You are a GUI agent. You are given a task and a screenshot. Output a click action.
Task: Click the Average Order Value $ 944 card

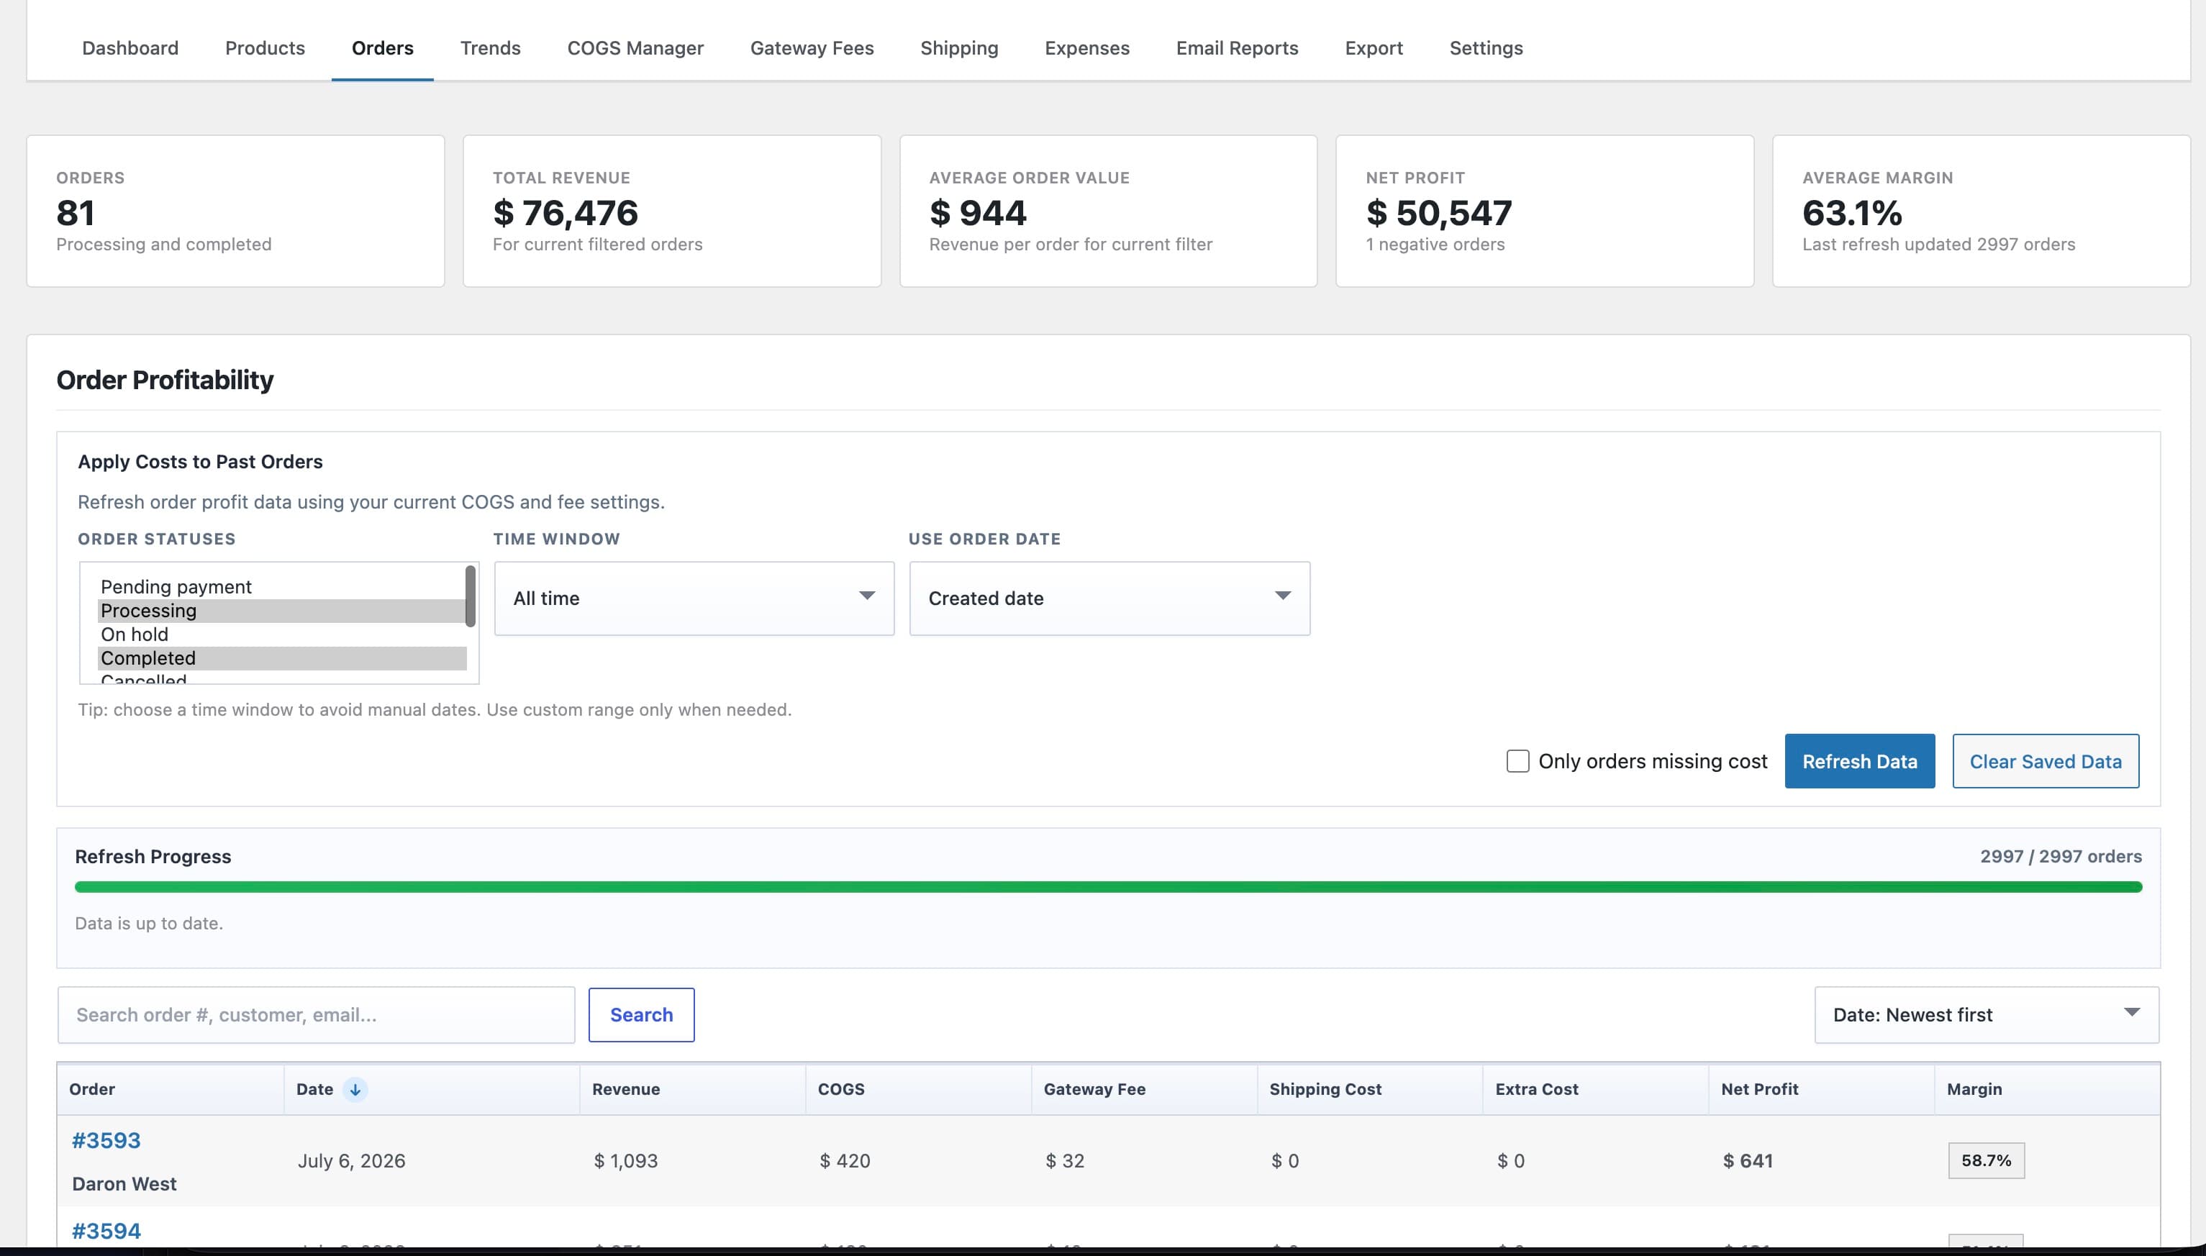[x=1108, y=211]
